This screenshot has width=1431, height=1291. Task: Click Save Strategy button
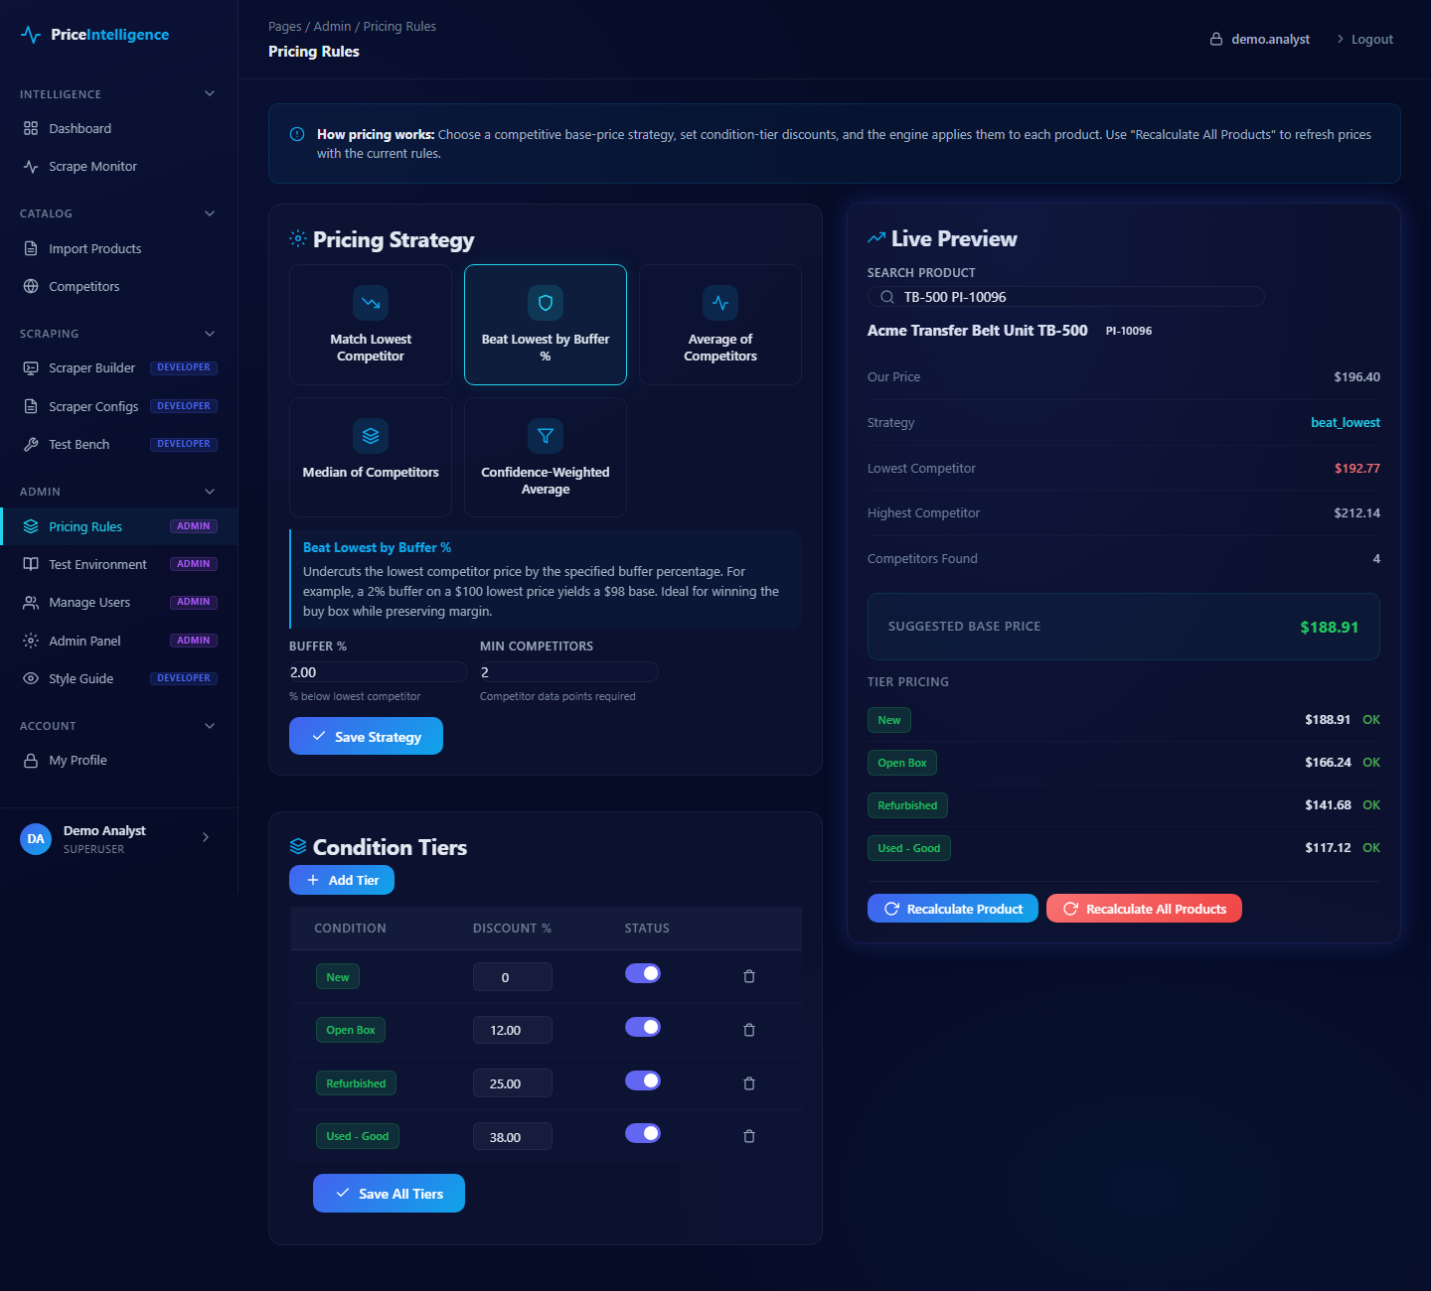tap(366, 736)
